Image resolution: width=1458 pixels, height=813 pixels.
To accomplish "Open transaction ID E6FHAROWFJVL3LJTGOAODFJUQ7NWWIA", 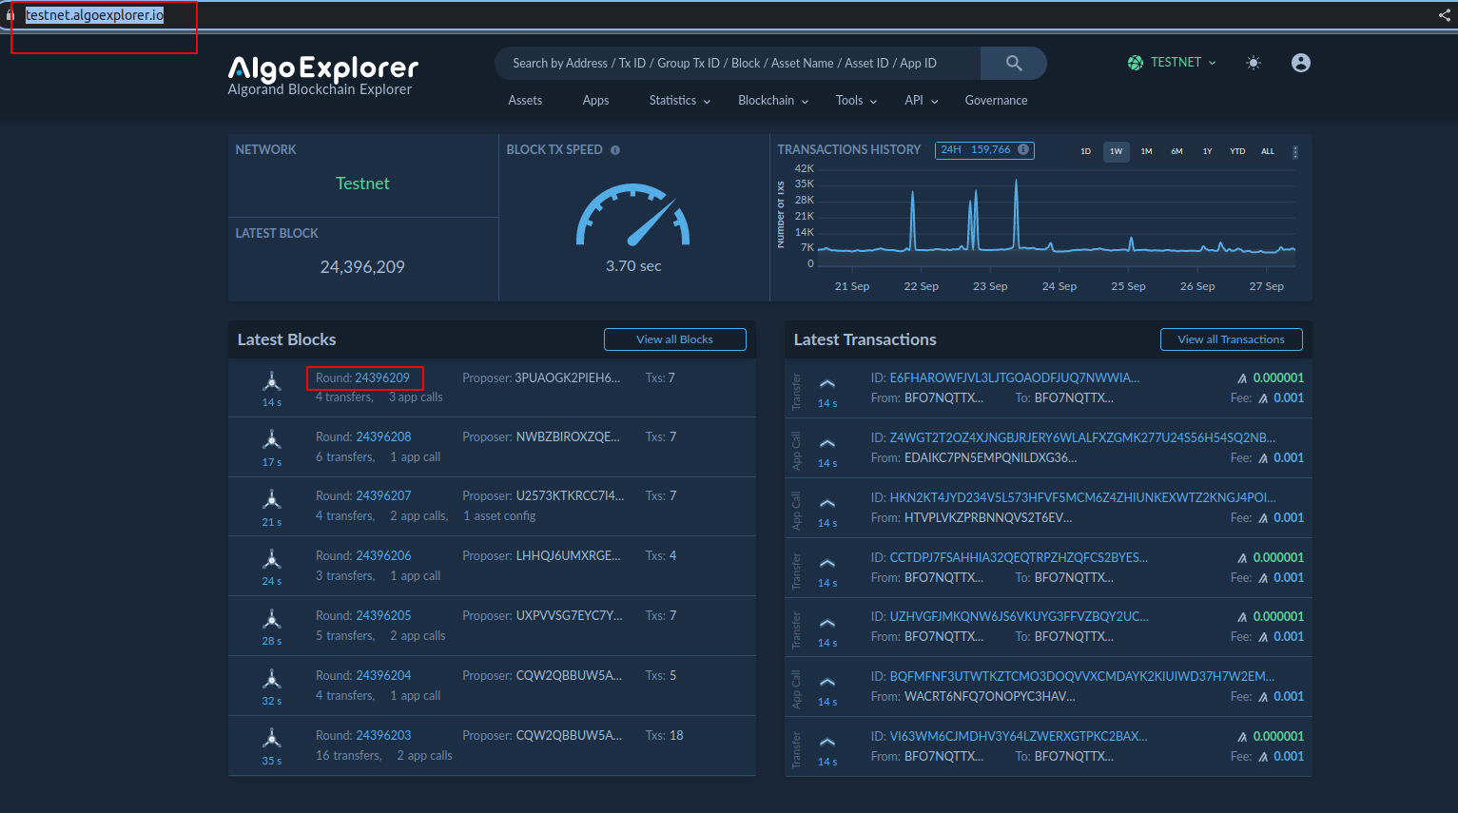I will click(1015, 378).
